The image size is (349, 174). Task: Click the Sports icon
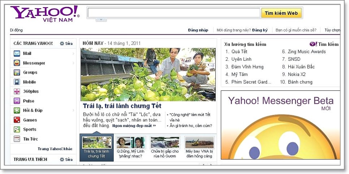point(17,130)
